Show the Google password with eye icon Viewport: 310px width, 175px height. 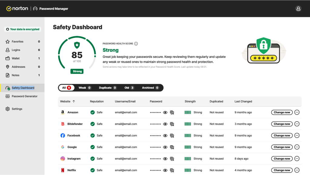(x=165, y=147)
